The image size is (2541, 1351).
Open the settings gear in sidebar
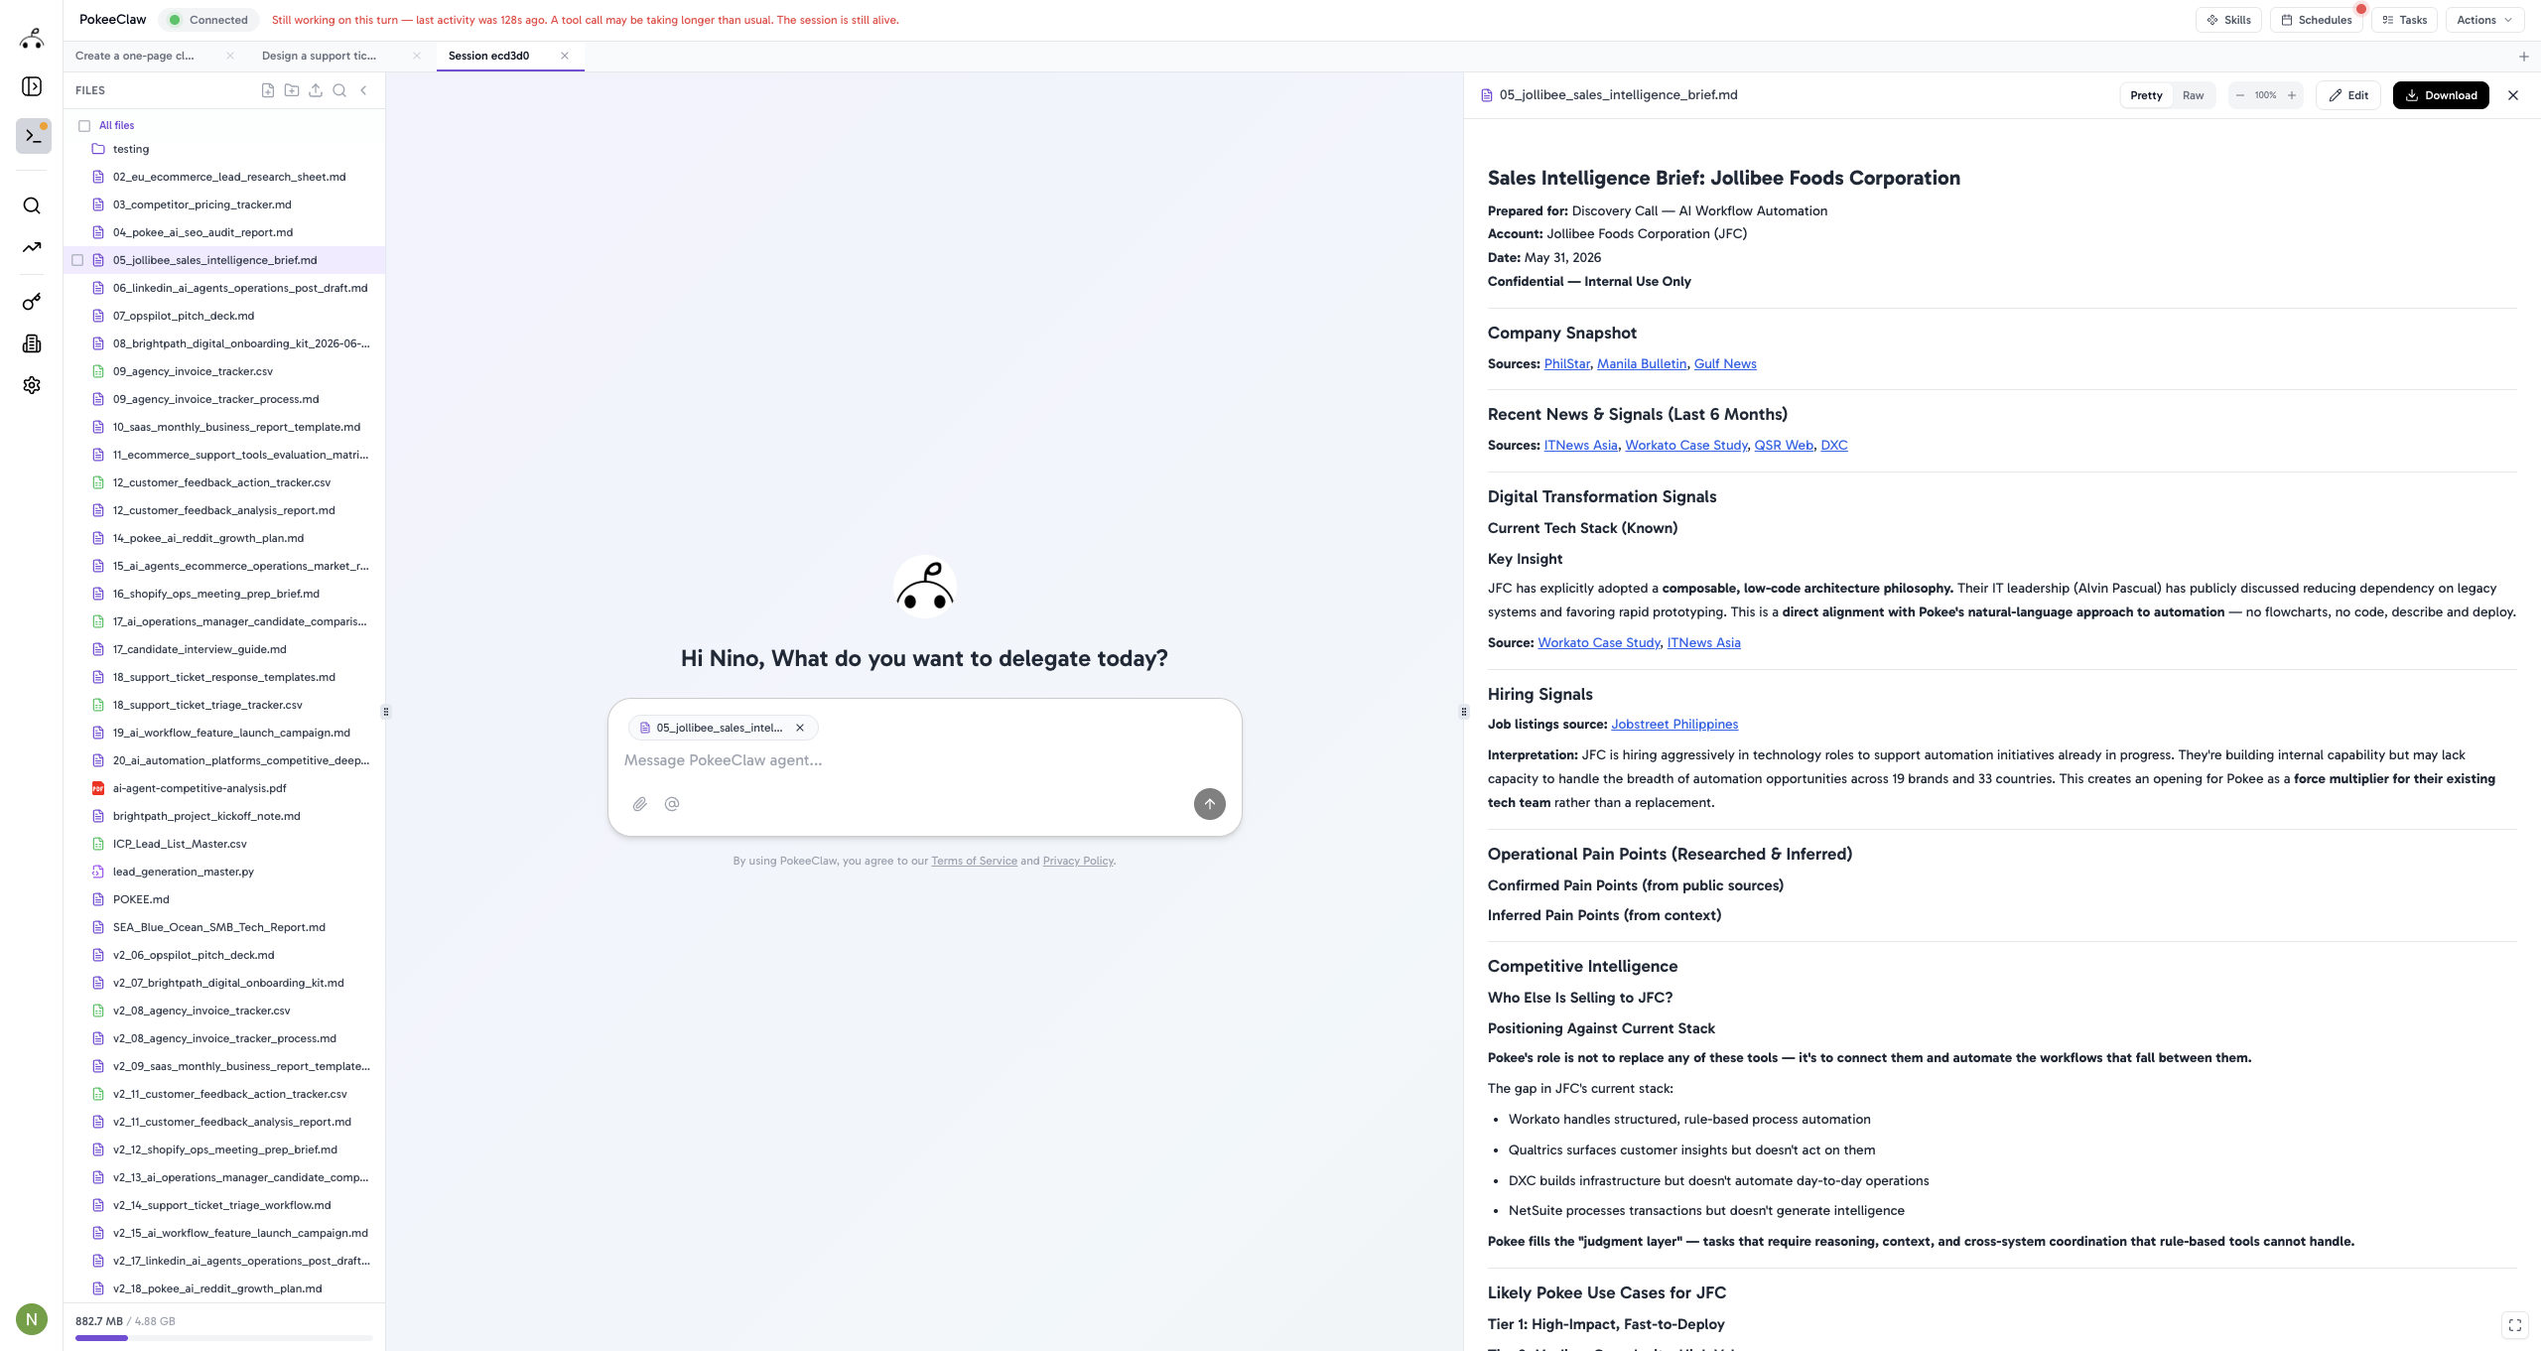[32, 385]
